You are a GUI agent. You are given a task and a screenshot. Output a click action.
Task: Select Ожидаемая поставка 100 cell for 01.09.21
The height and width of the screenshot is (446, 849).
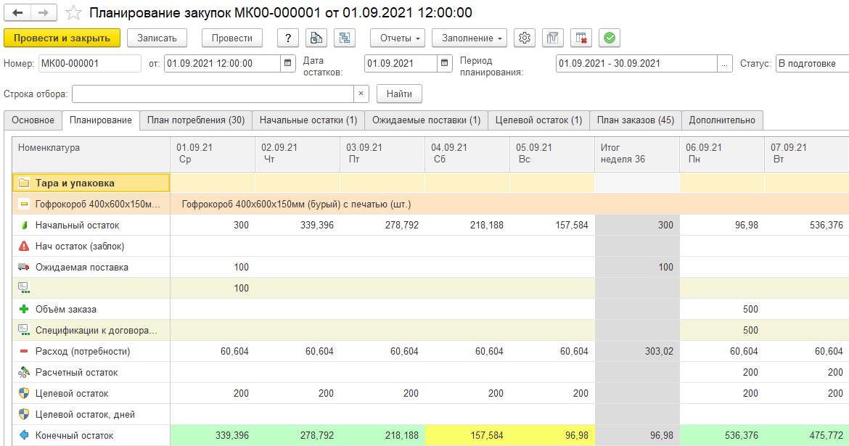pos(212,267)
